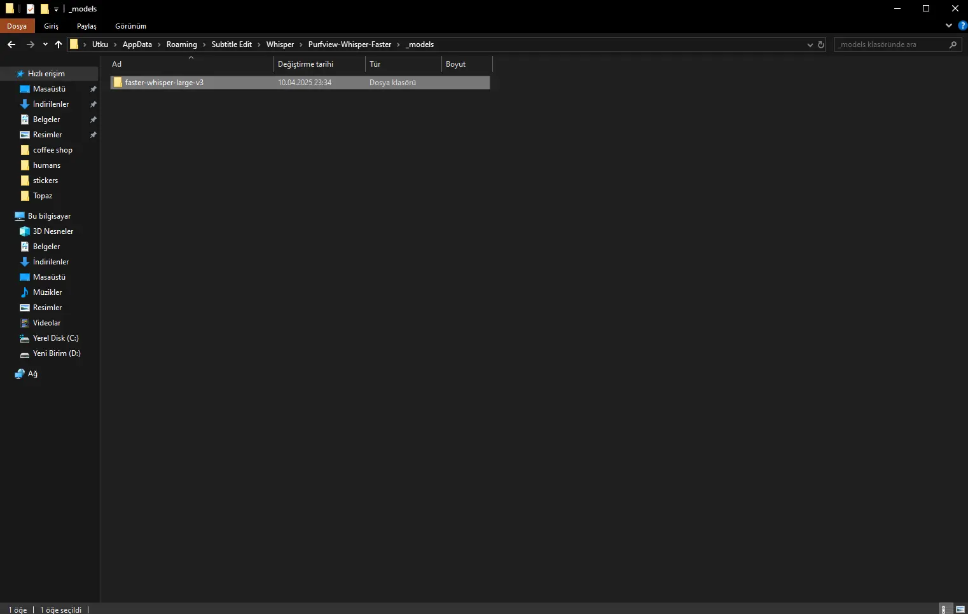Screen dimensions: 968x614
Task: Open Yeni Birim (D:)
Action: (57, 353)
